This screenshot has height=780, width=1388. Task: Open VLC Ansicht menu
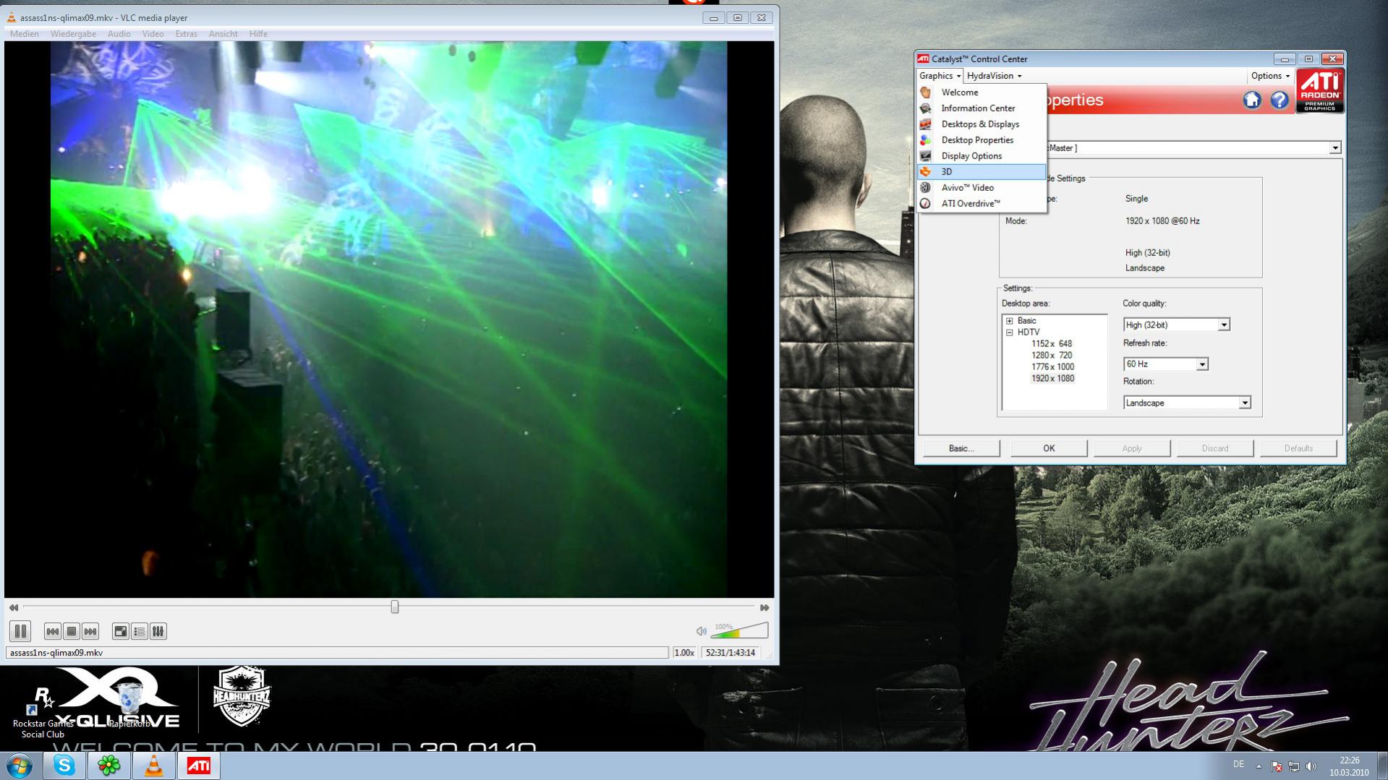tap(223, 34)
